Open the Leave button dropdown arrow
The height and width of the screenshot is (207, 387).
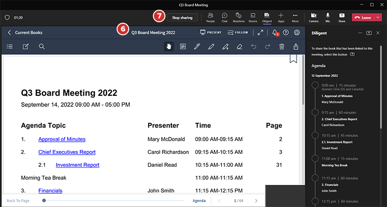tap(378, 17)
